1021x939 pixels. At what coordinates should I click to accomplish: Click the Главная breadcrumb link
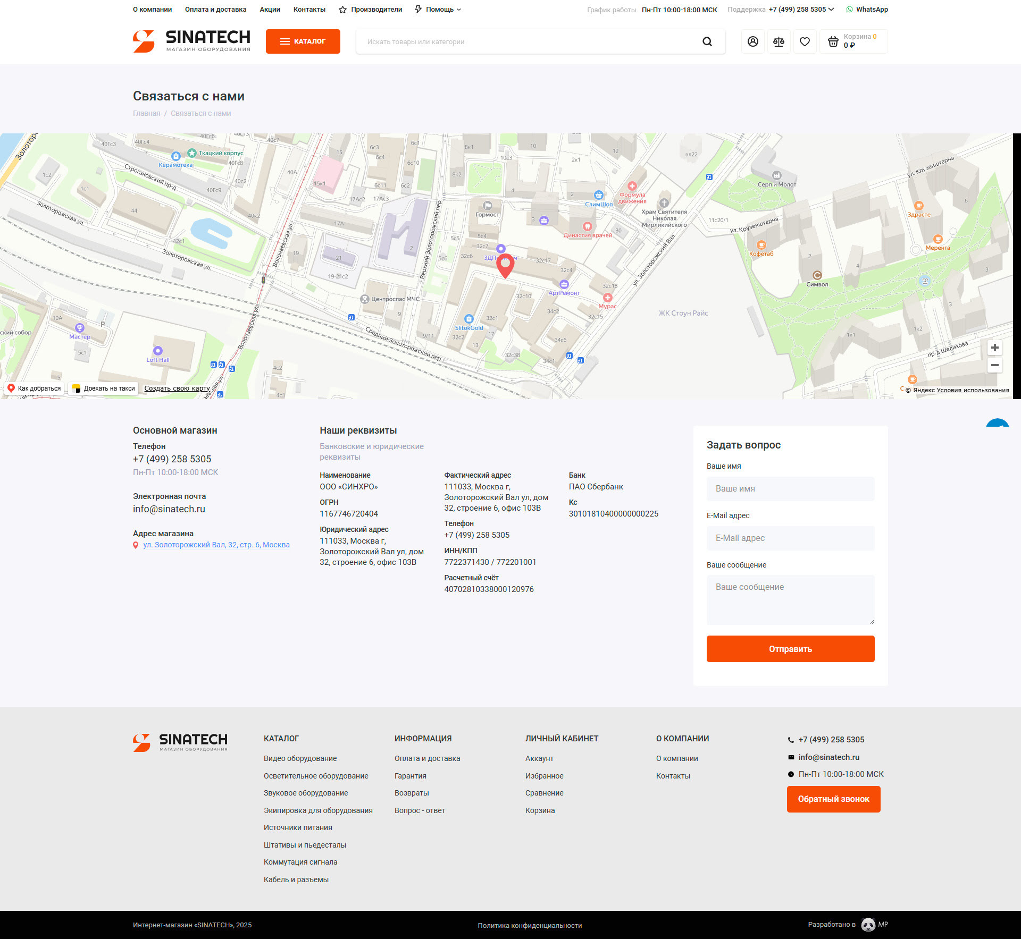[x=146, y=113]
